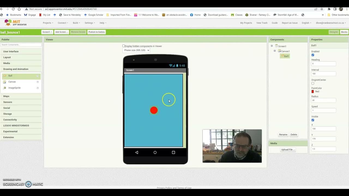
Task: Open the Projects menu
Action: (x=48, y=23)
